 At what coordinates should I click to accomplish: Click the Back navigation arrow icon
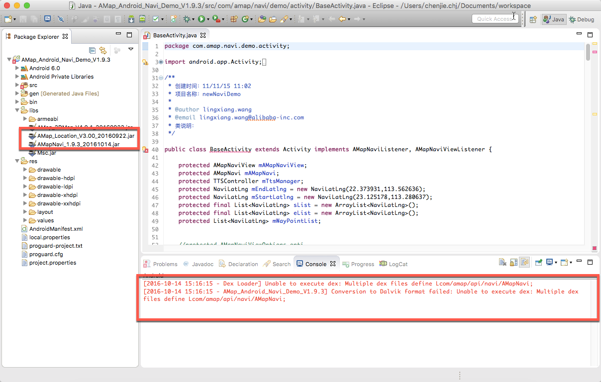[342, 19]
